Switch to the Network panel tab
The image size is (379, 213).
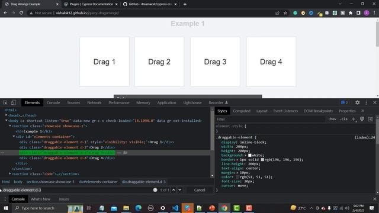(94, 102)
